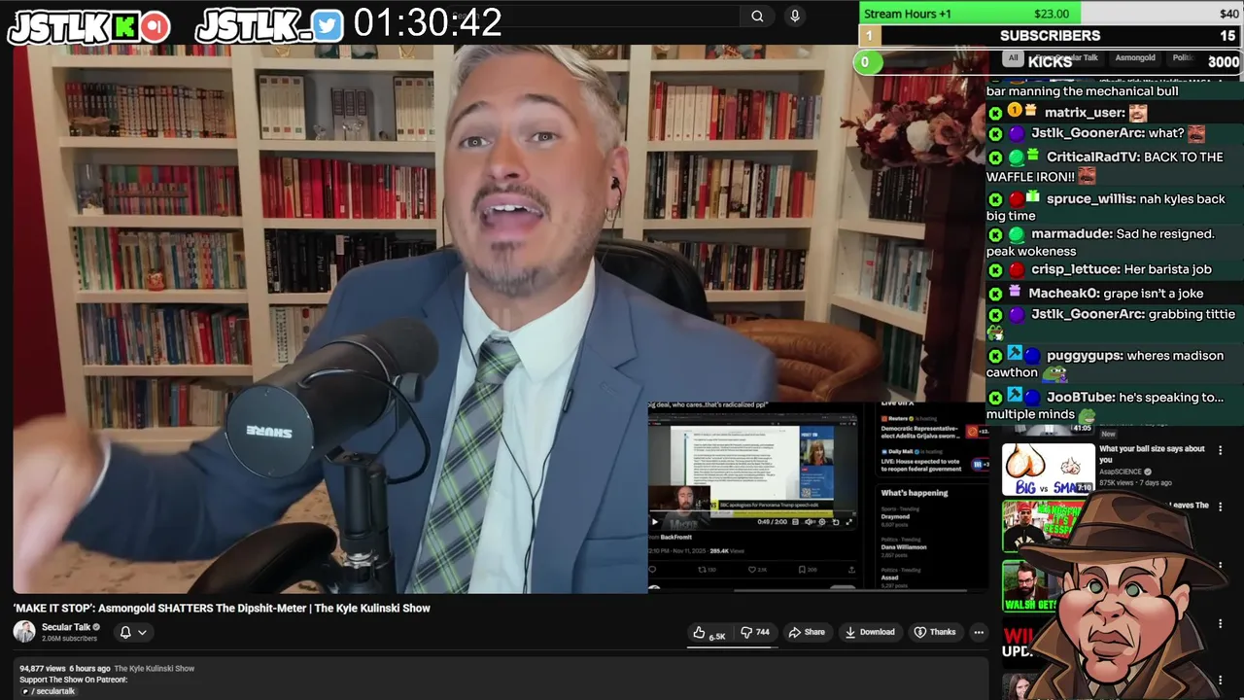
Task: Expand the notification options chevron beside the bell
Action: pos(142,632)
